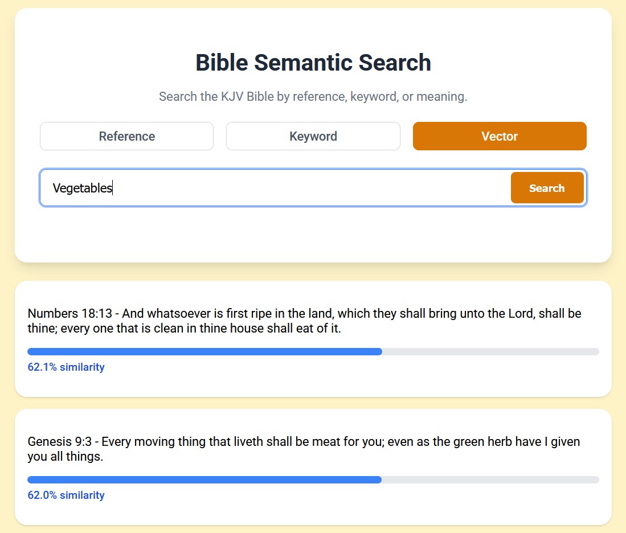
Task: Select the Numbers 18:13 result card
Action: click(313, 338)
